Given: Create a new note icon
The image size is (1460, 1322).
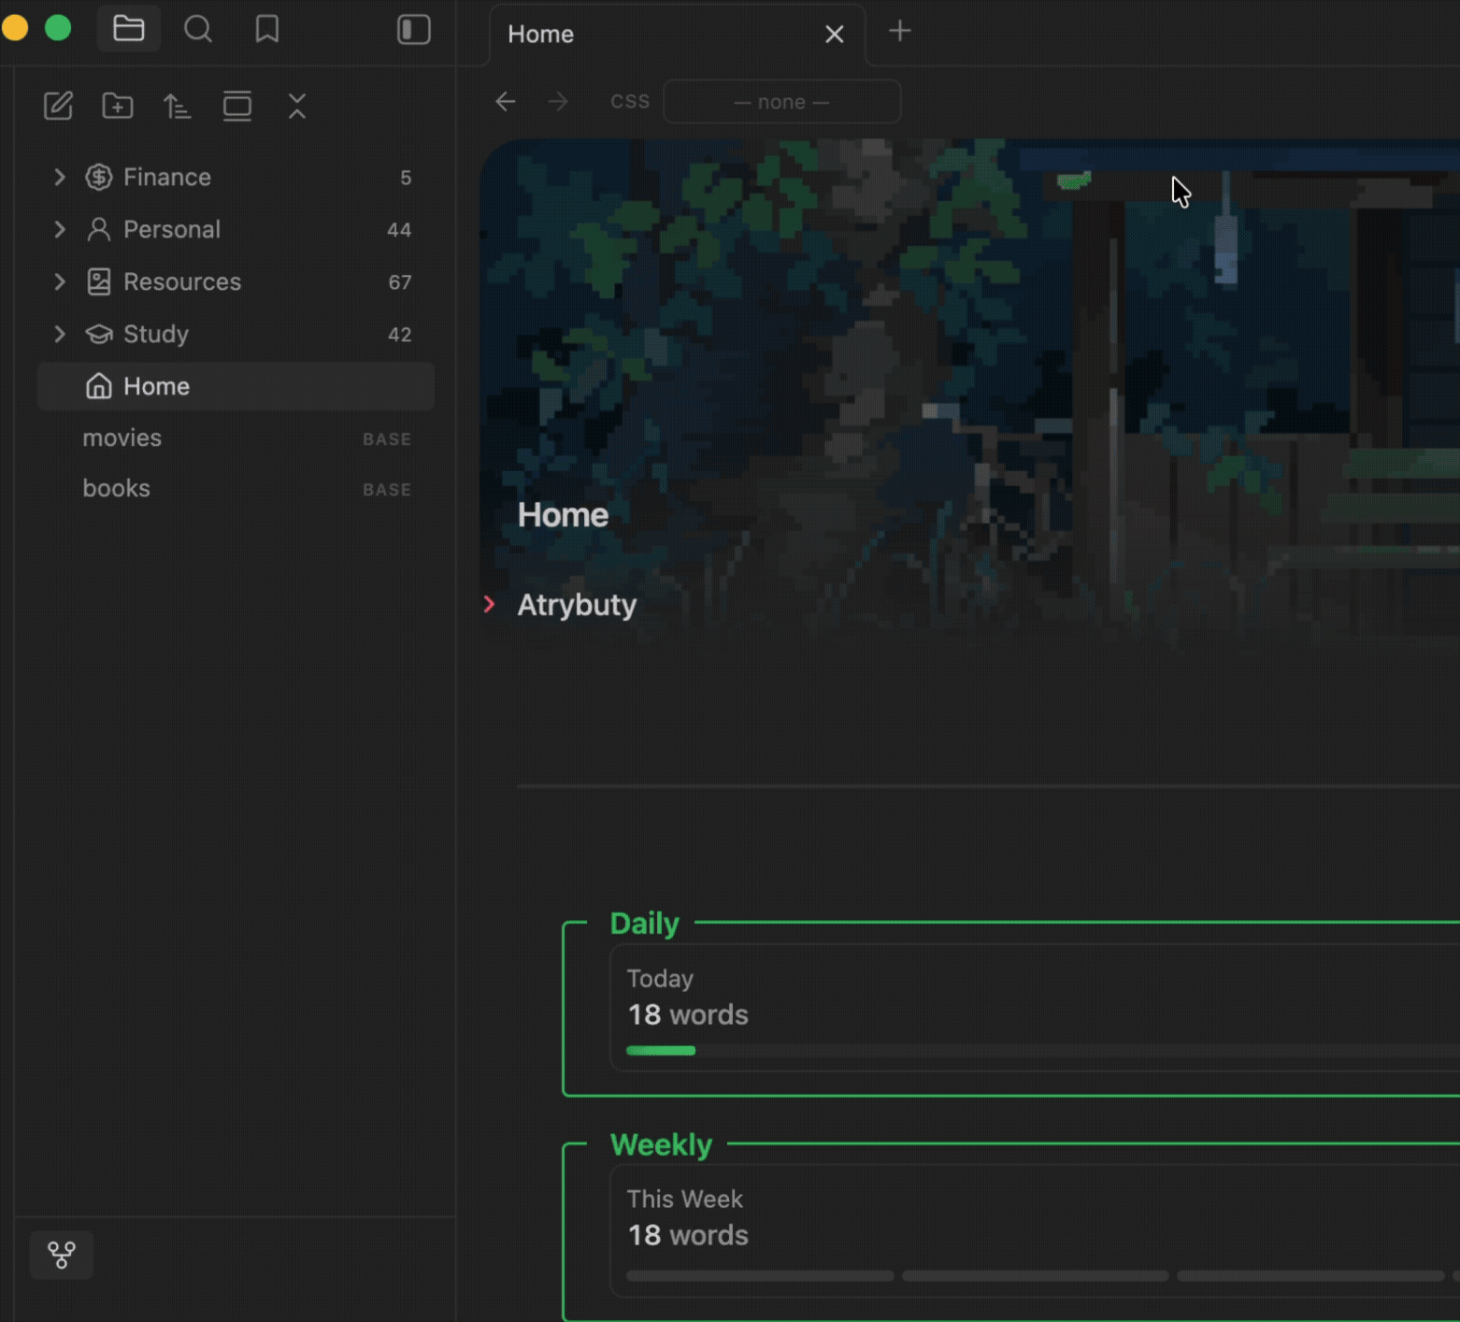Looking at the screenshot, I should point(58,106).
